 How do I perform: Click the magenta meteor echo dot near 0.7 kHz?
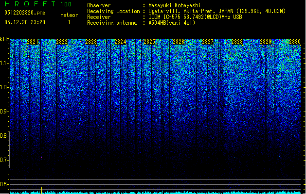(41, 157)
